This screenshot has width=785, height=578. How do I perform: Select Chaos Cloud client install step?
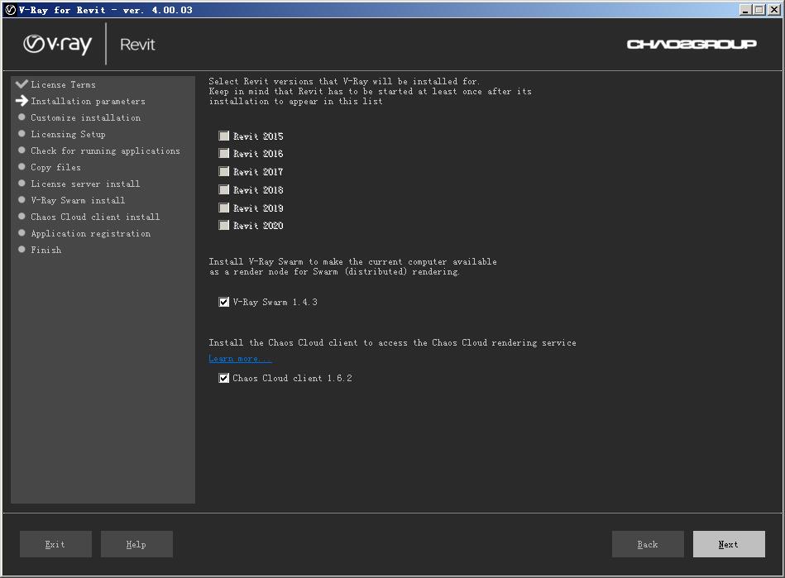click(95, 217)
